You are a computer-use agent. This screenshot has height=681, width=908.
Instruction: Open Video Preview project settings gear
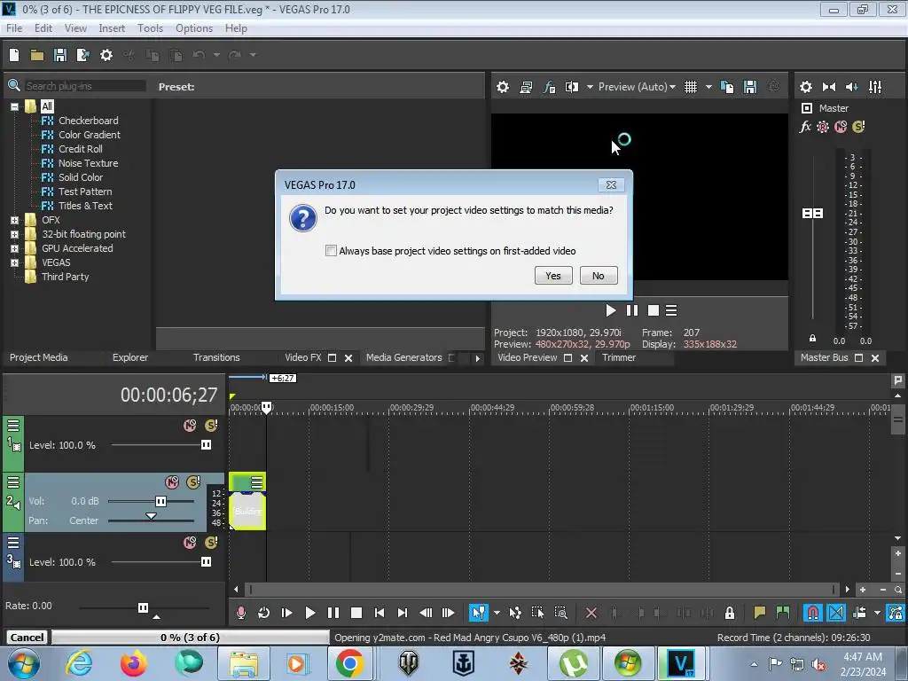pos(503,87)
